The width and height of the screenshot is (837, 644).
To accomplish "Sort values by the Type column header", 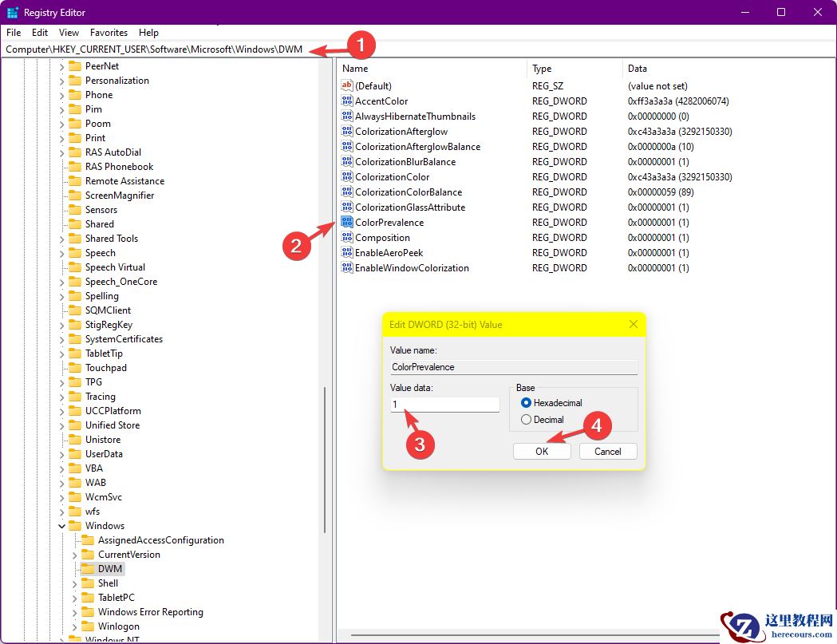I will (x=575, y=69).
